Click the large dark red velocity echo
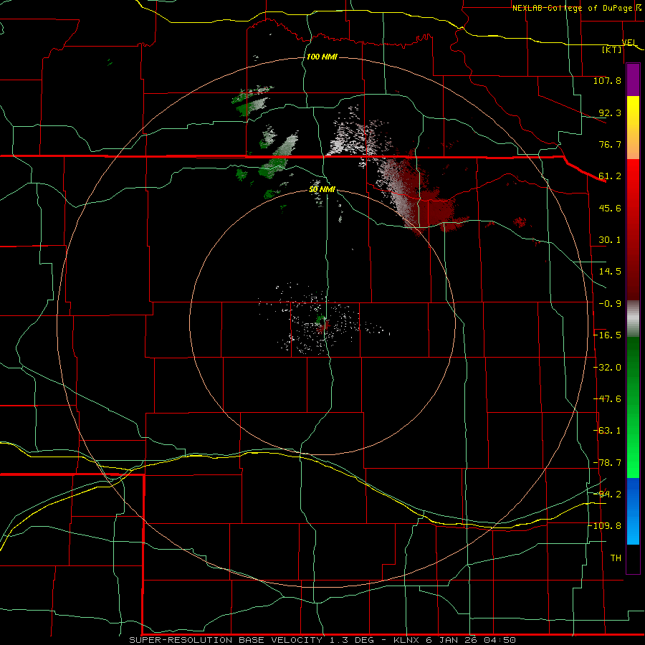 pyautogui.click(x=436, y=210)
